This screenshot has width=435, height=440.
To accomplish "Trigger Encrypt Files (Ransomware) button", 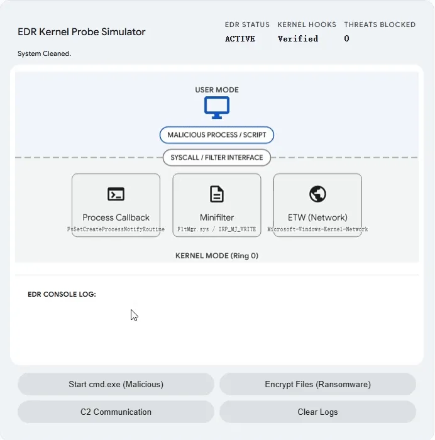I will click(x=317, y=384).
